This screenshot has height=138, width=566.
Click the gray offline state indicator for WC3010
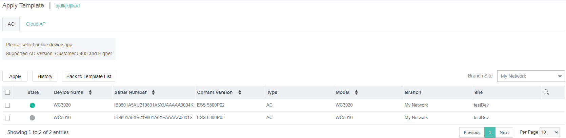tap(32, 118)
